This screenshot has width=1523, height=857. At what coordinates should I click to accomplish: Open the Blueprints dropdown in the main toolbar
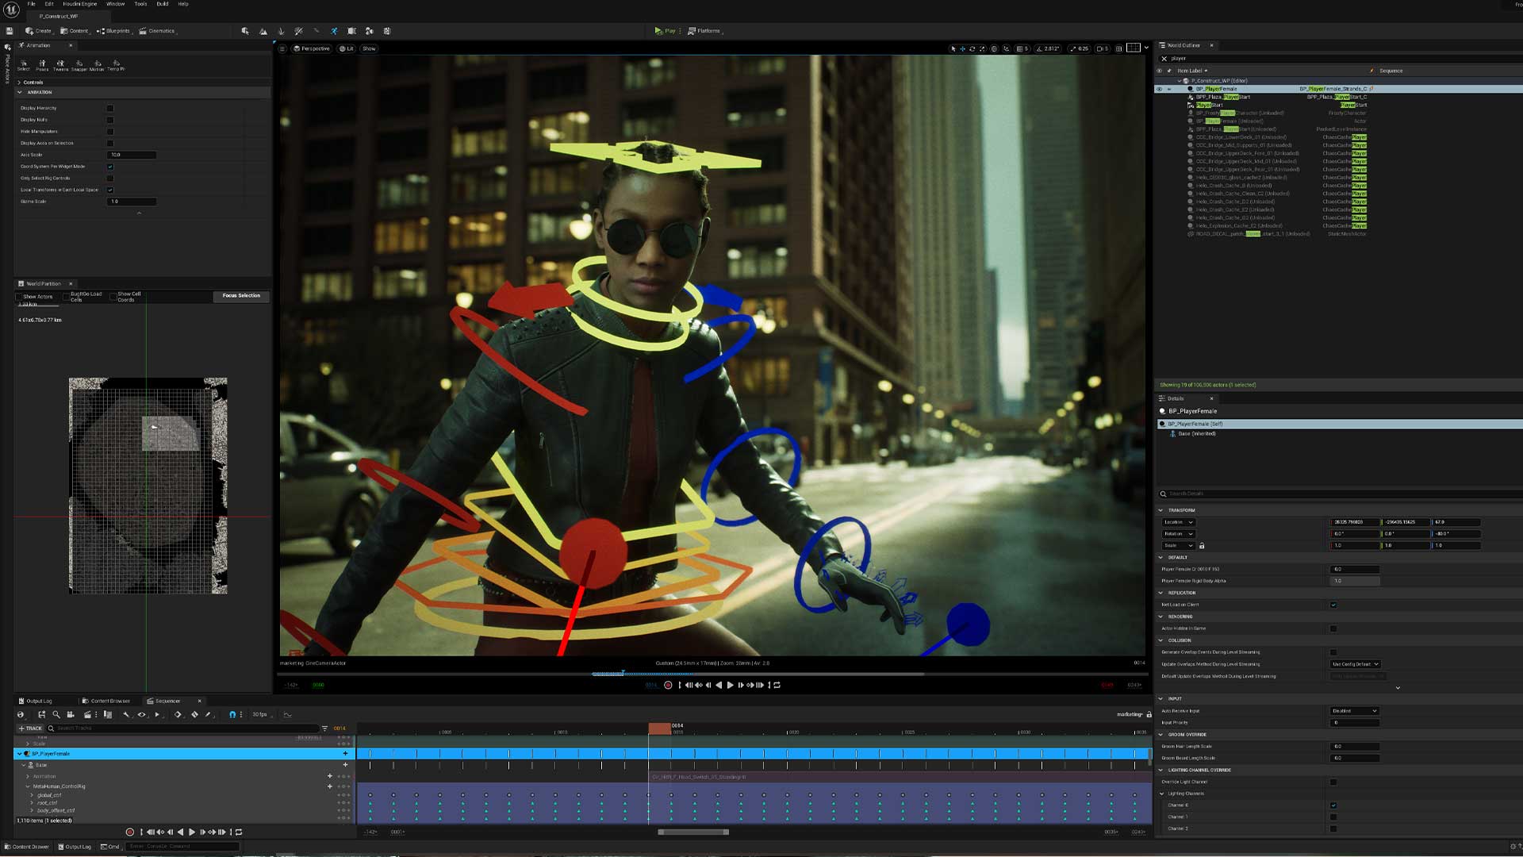pyautogui.click(x=114, y=31)
